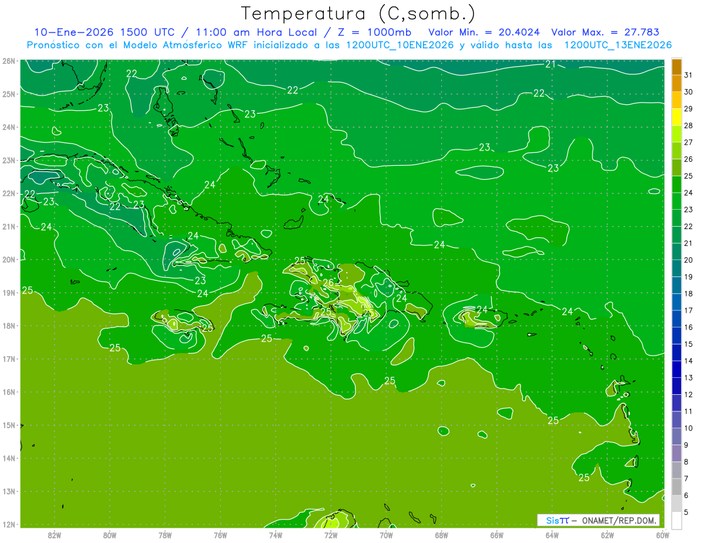The height and width of the screenshot is (543, 704).
Task: Click legend value "11" on the color bar
Action: tap(688, 411)
